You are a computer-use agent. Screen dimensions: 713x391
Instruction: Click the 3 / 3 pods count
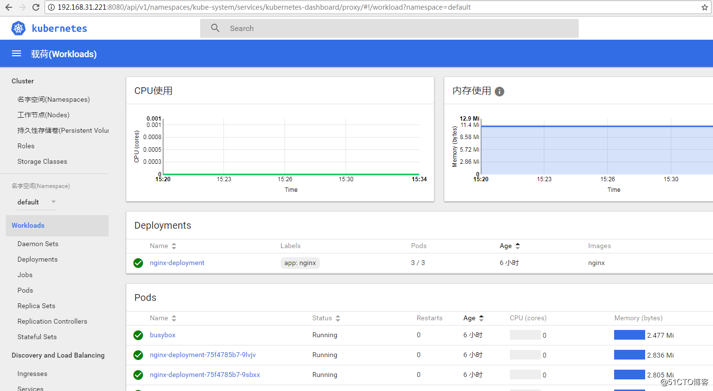click(x=418, y=263)
